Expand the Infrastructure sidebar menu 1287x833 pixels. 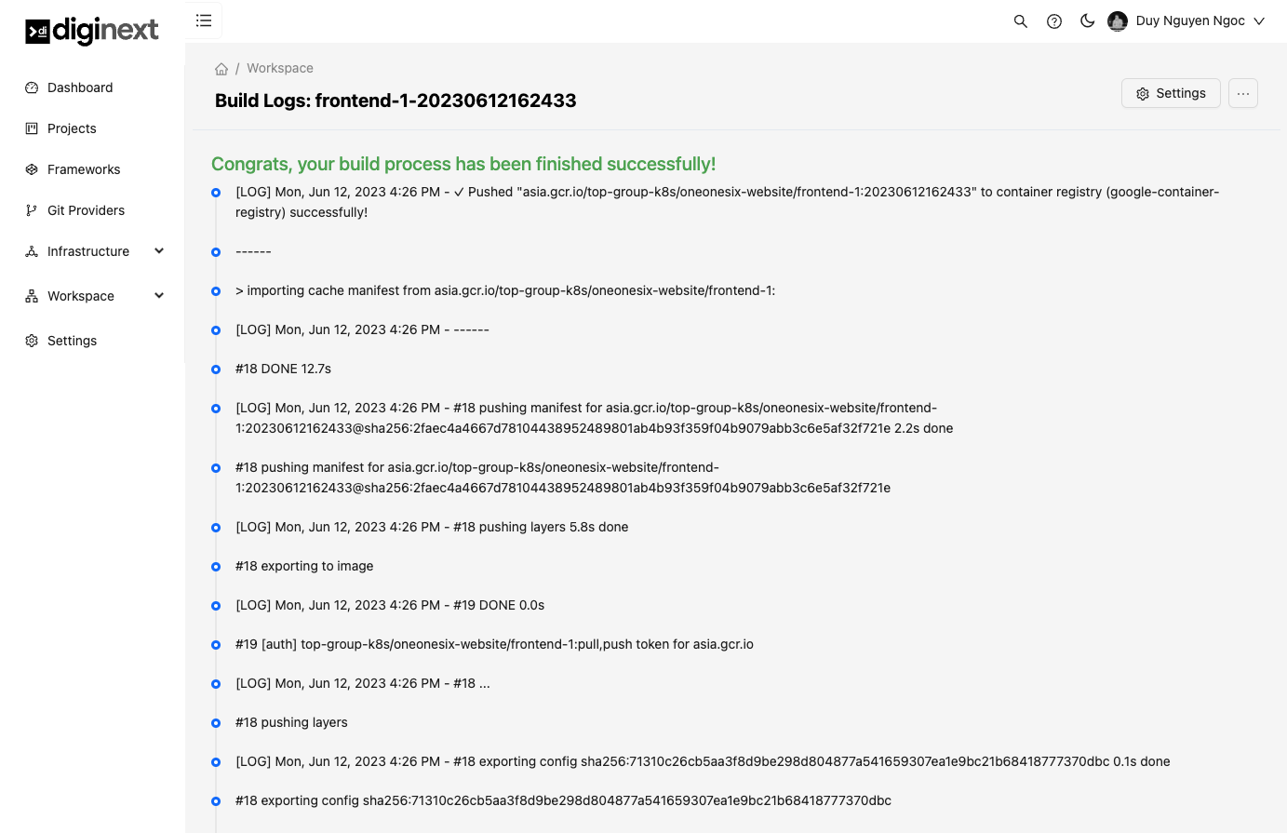(x=88, y=250)
